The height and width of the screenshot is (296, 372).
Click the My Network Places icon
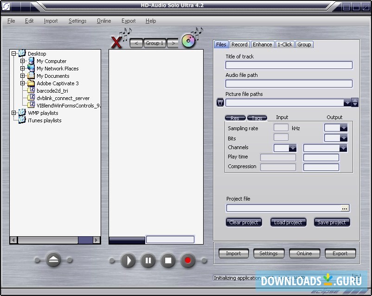pyautogui.click(x=31, y=68)
